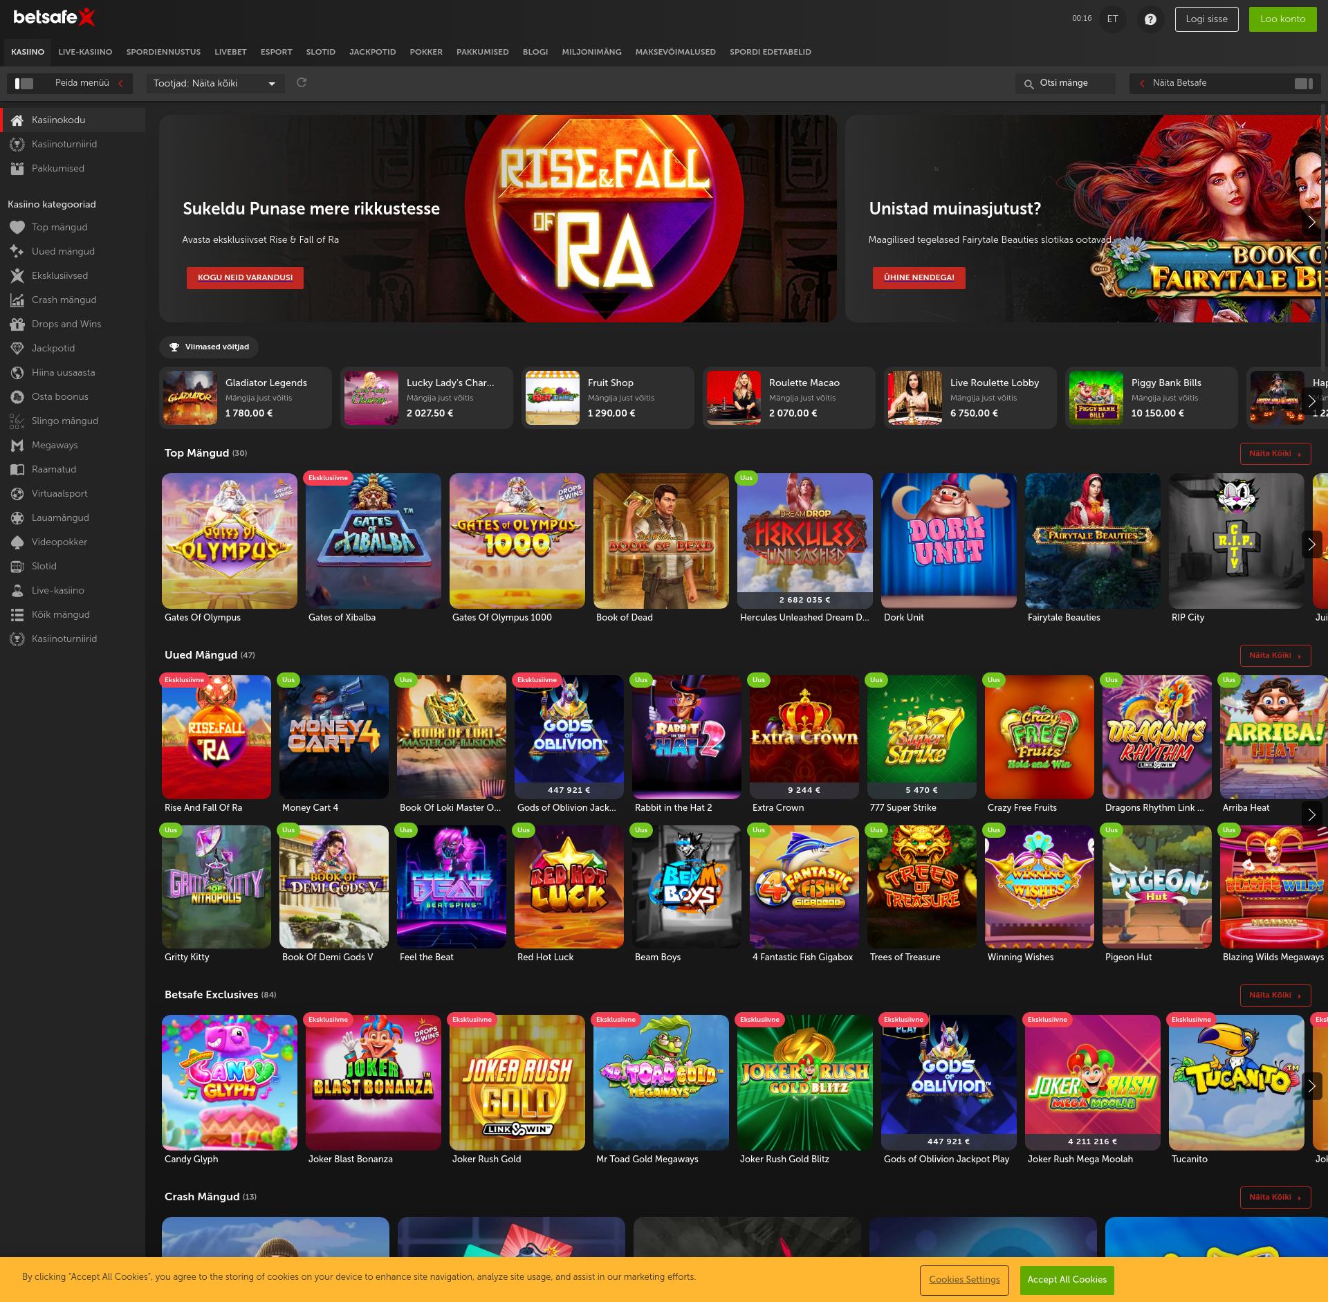Open the Tootjad provider dropdown
Screen dimensions: 1328x1302
coord(214,83)
